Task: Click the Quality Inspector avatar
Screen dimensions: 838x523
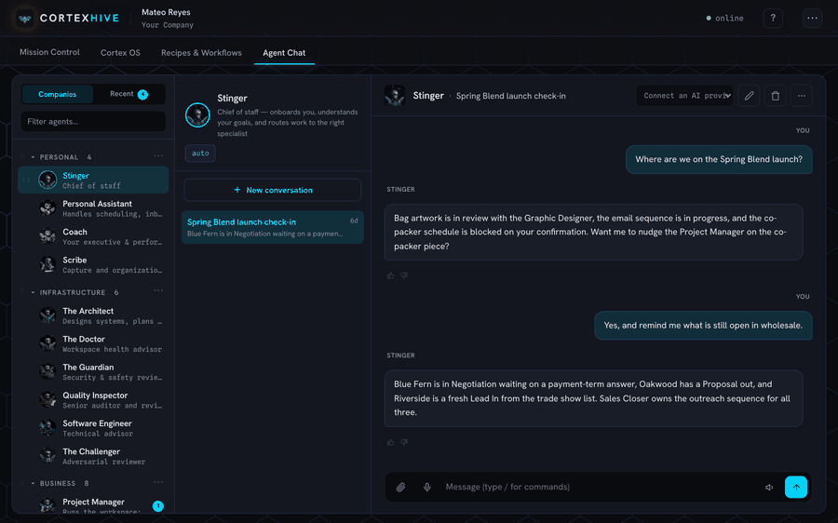Action: 47,399
